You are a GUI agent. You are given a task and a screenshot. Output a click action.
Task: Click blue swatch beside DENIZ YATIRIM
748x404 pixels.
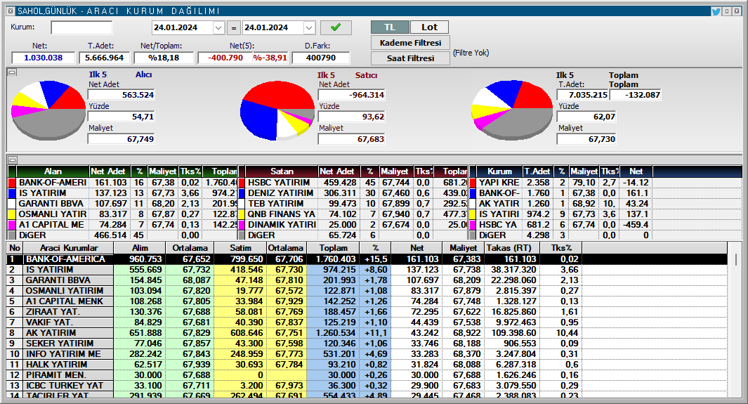point(242,193)
